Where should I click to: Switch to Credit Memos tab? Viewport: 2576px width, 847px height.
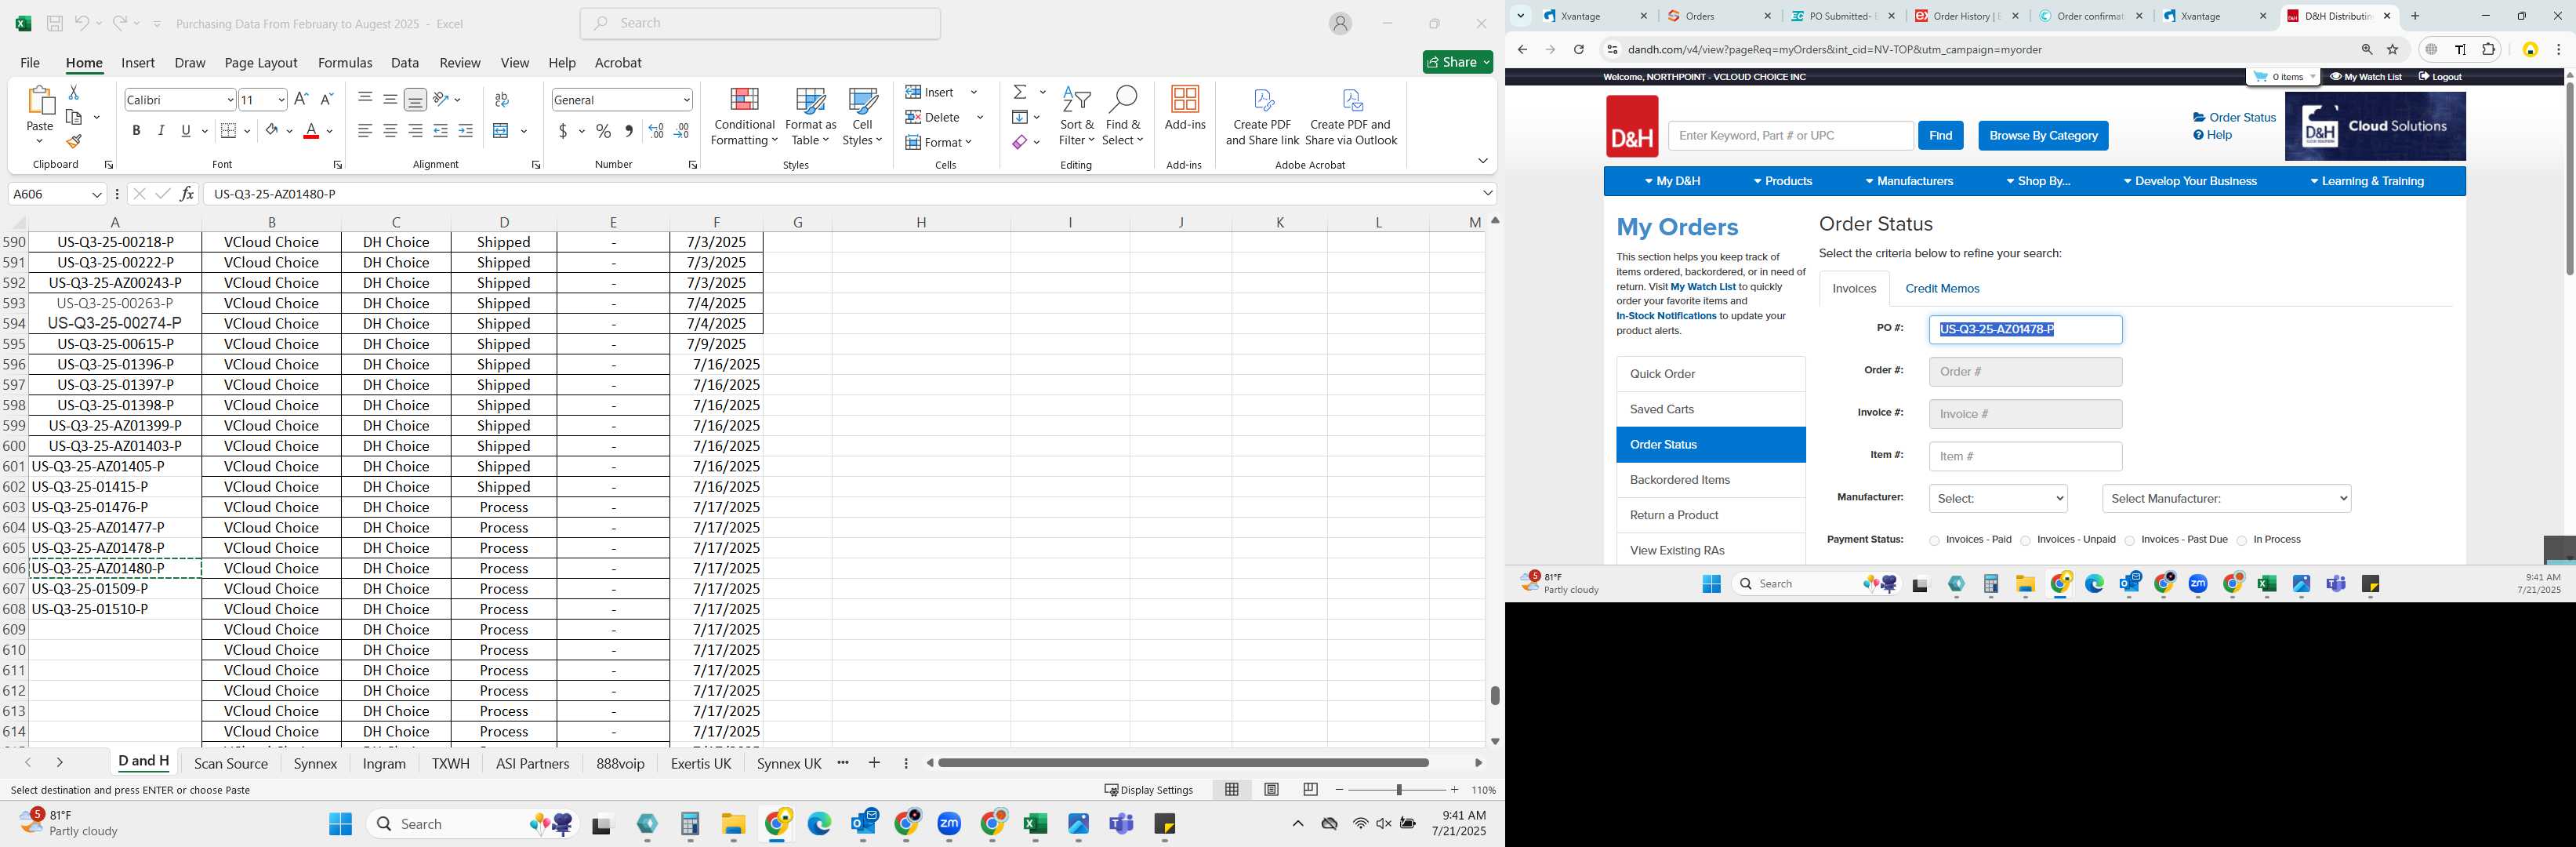click(1942, 288)
